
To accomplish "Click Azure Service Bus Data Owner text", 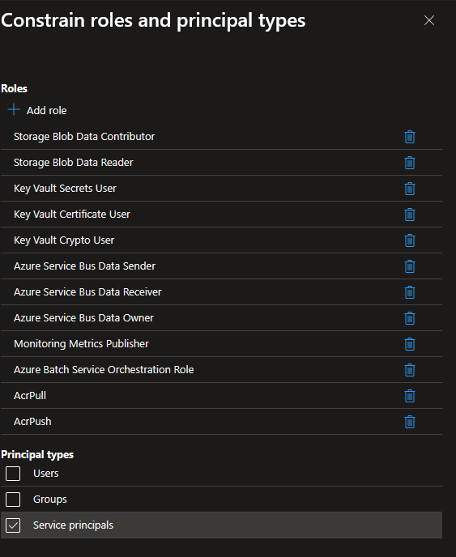I will (83, 318).
